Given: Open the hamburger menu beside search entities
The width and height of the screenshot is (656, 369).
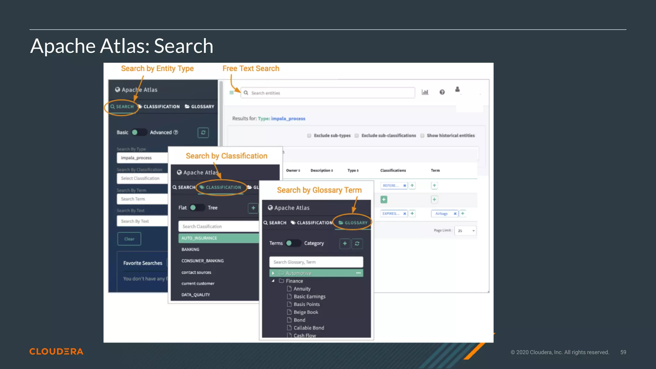Looking at the screenshot, I should 232,93.
